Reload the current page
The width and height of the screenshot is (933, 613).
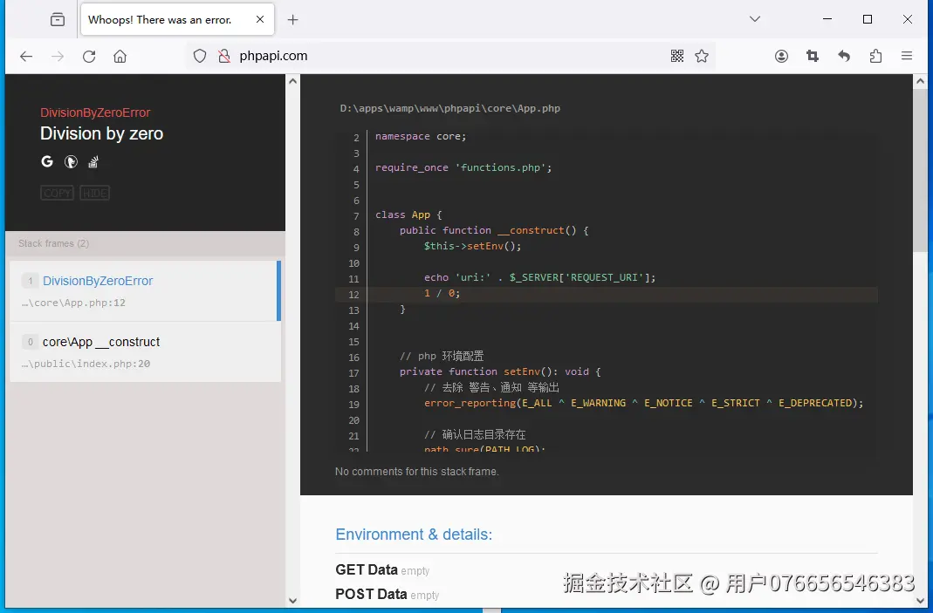[x=90, y=56]
